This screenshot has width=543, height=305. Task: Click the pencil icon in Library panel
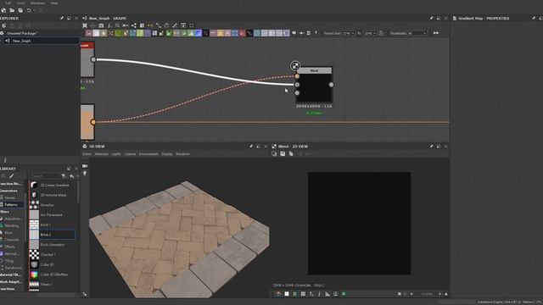pyautogui.click(x=11, y=176)
